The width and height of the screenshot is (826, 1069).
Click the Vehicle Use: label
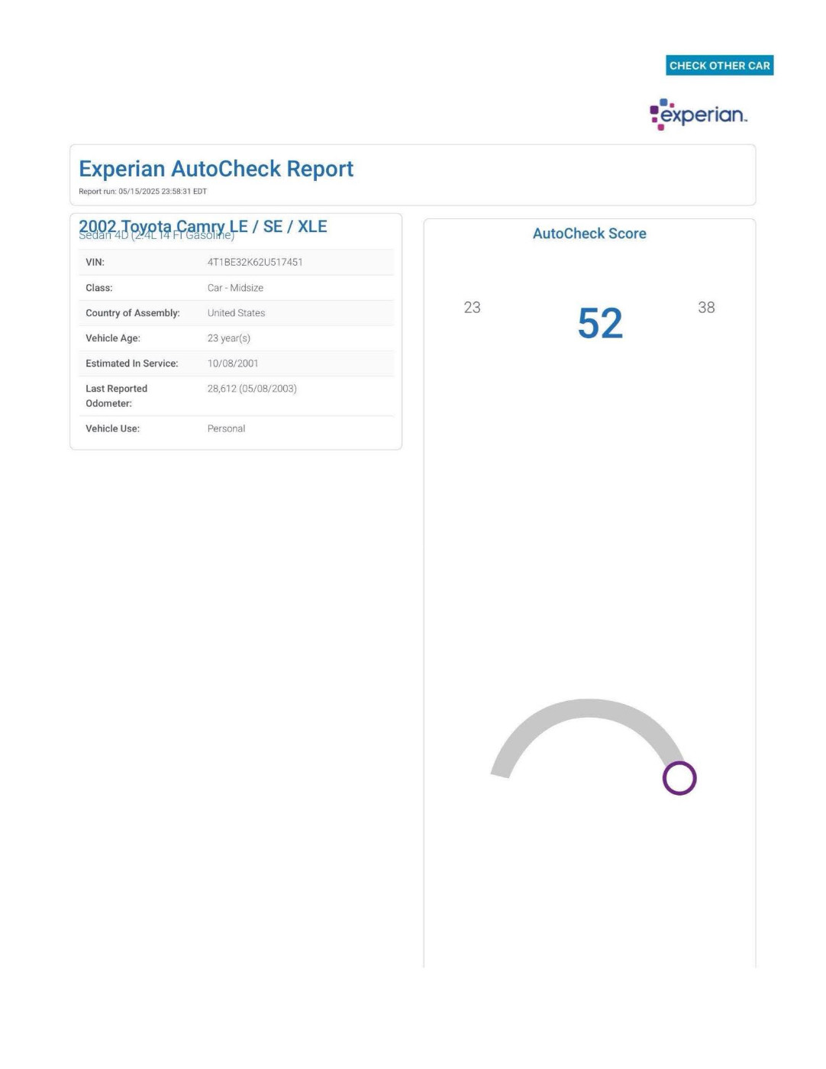[113, 428]
